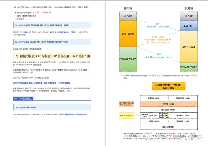Click the green 'Ack Num = server_isn + 1' label
Viewport: 208px width, 146px height.
click(159, 57)
